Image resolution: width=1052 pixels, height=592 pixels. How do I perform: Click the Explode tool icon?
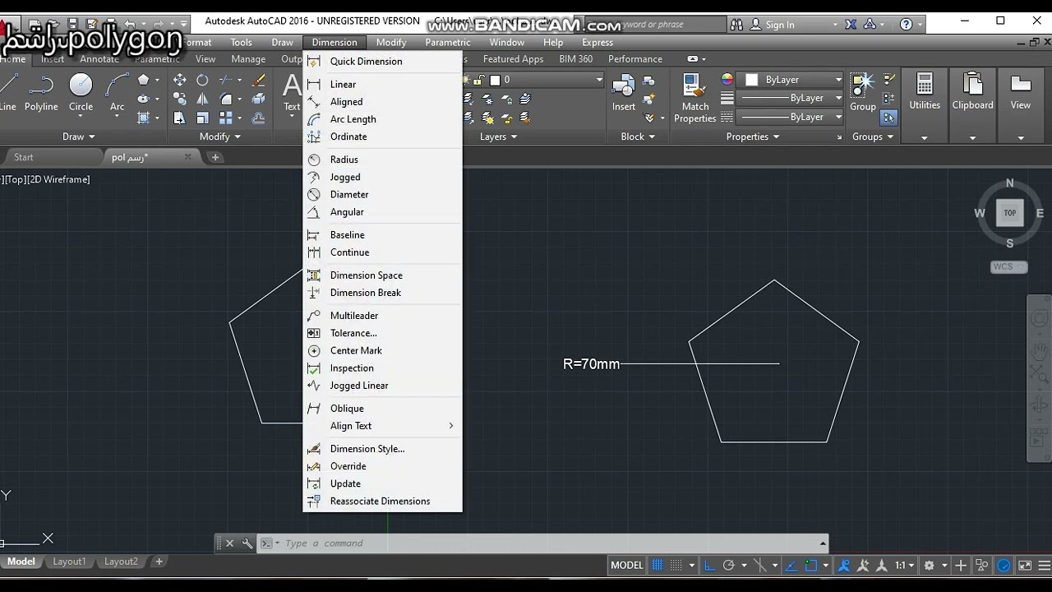click(x=258, y=99)
